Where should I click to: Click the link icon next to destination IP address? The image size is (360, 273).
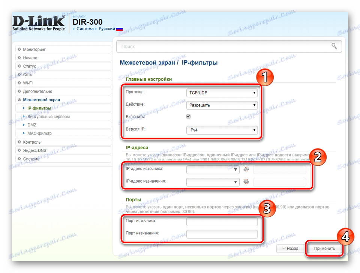(x=246, y=181)
